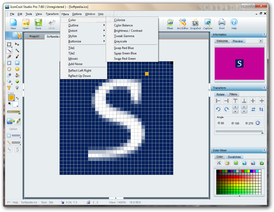Open the Help toolbar icon
274x212 pixels.
pyautogui.click(x=234, y=24)
